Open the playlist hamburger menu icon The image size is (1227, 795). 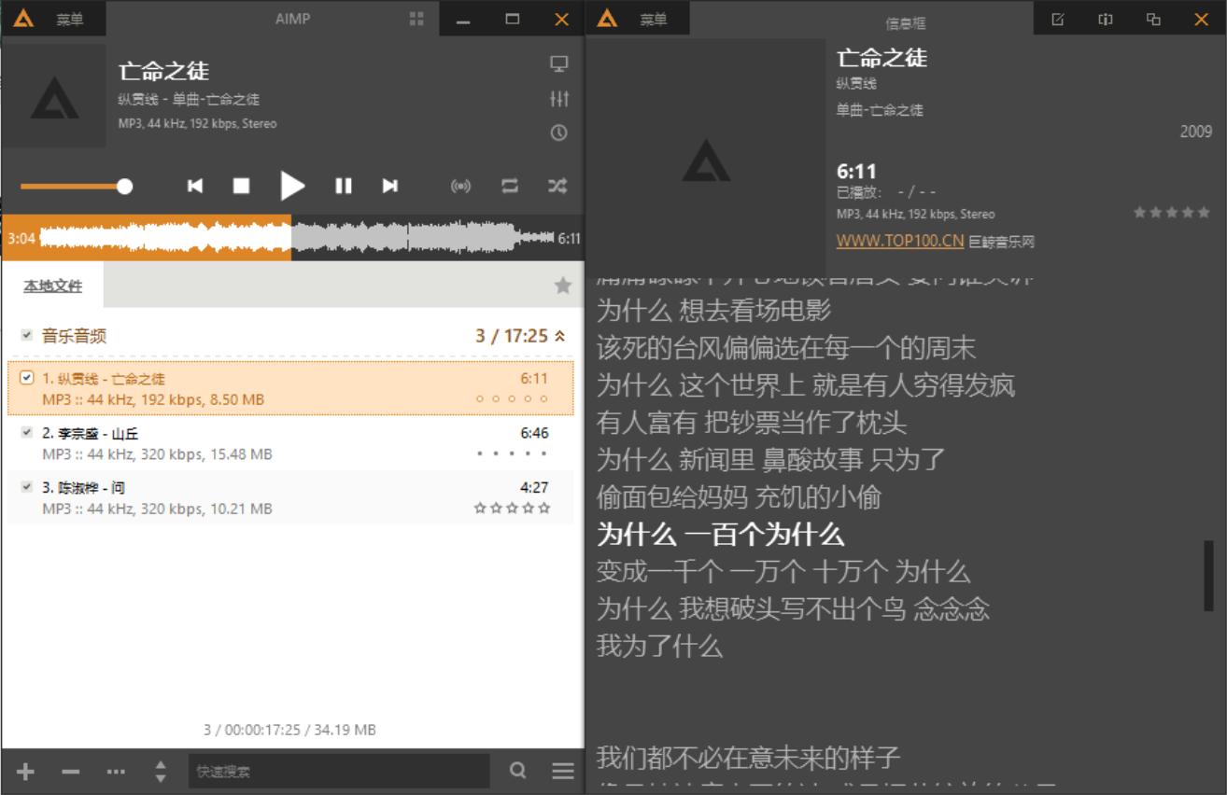point(563,772)
